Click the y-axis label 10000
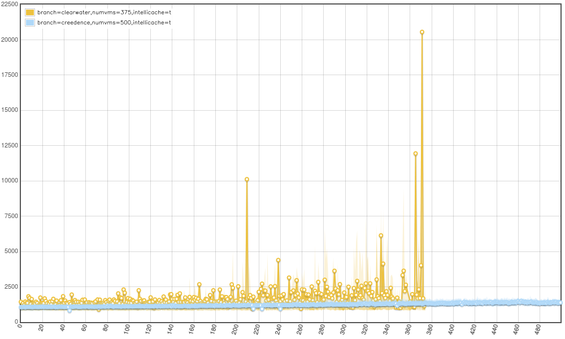The width and height of the screenshot is (565, 339). pos(8,181)
